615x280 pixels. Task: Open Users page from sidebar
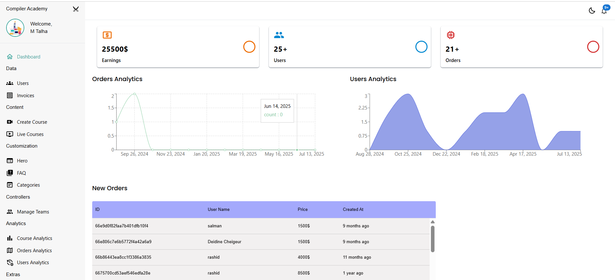tap(23, 83)
